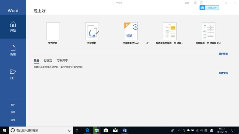Viewport: 239px width, 134px height.
Task: Choose the clean resume template by MOO
Action: (x=169, y=33)
